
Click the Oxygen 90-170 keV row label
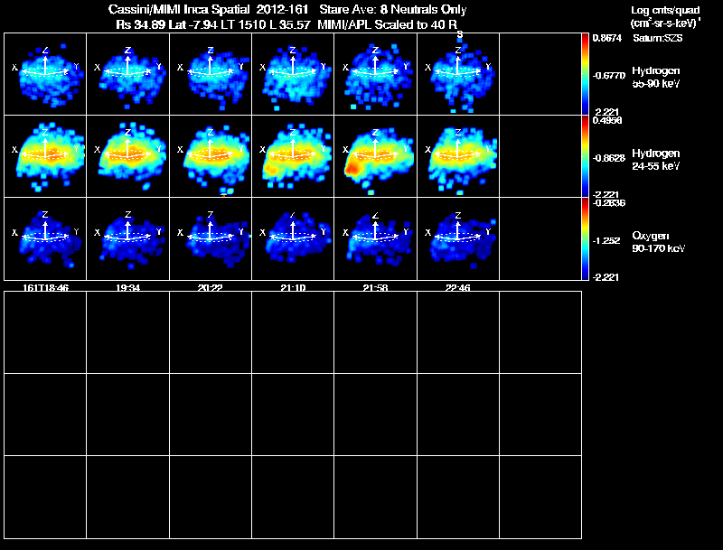coord(659,242)
